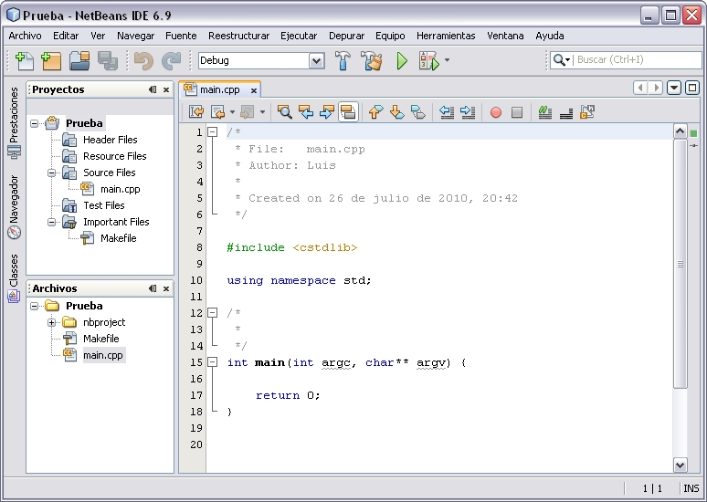Debug the project with debug icon
Screen dimensions: 707x502
click(x=429, y=60)
